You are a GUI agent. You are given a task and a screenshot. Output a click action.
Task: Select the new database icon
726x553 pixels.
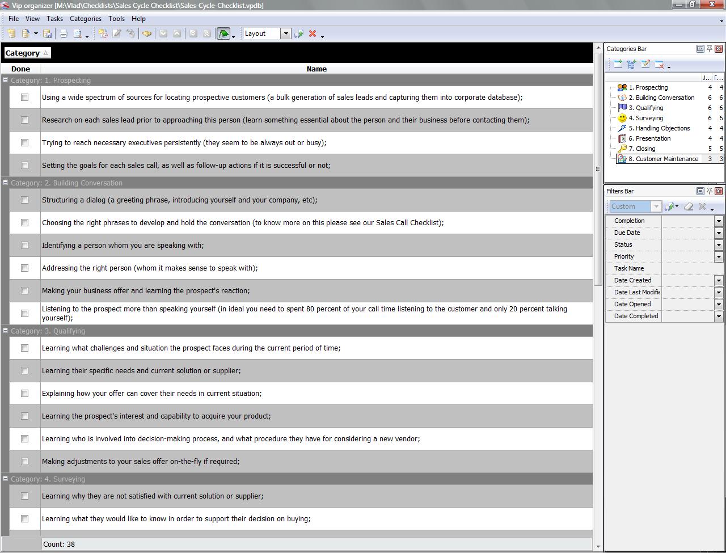[11, 33]
